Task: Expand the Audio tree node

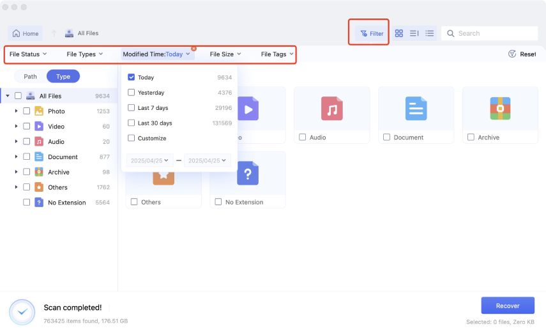Action: point(16,141)
